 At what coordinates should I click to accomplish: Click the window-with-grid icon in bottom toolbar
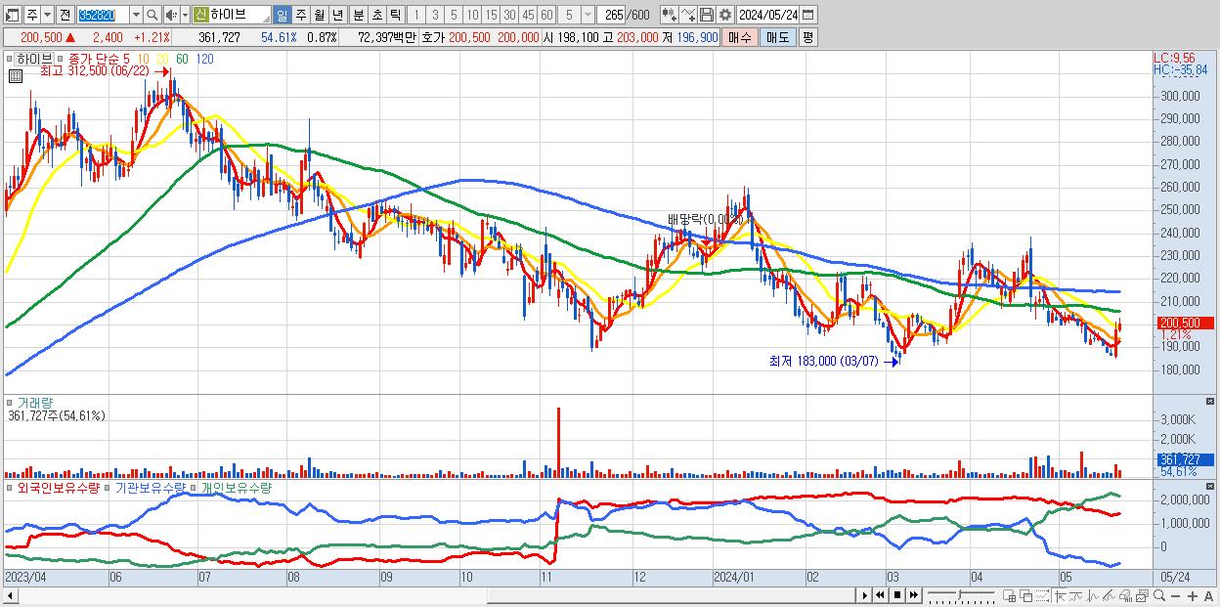(1009, 595)
